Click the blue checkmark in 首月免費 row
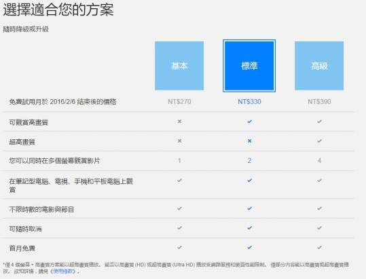 point(249,247)
